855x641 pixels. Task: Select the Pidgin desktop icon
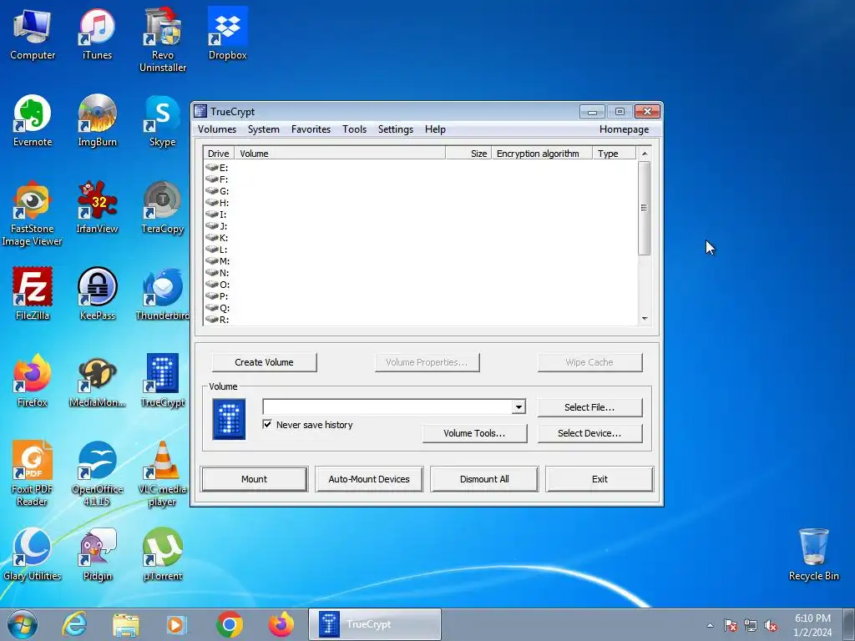[97, 554]
